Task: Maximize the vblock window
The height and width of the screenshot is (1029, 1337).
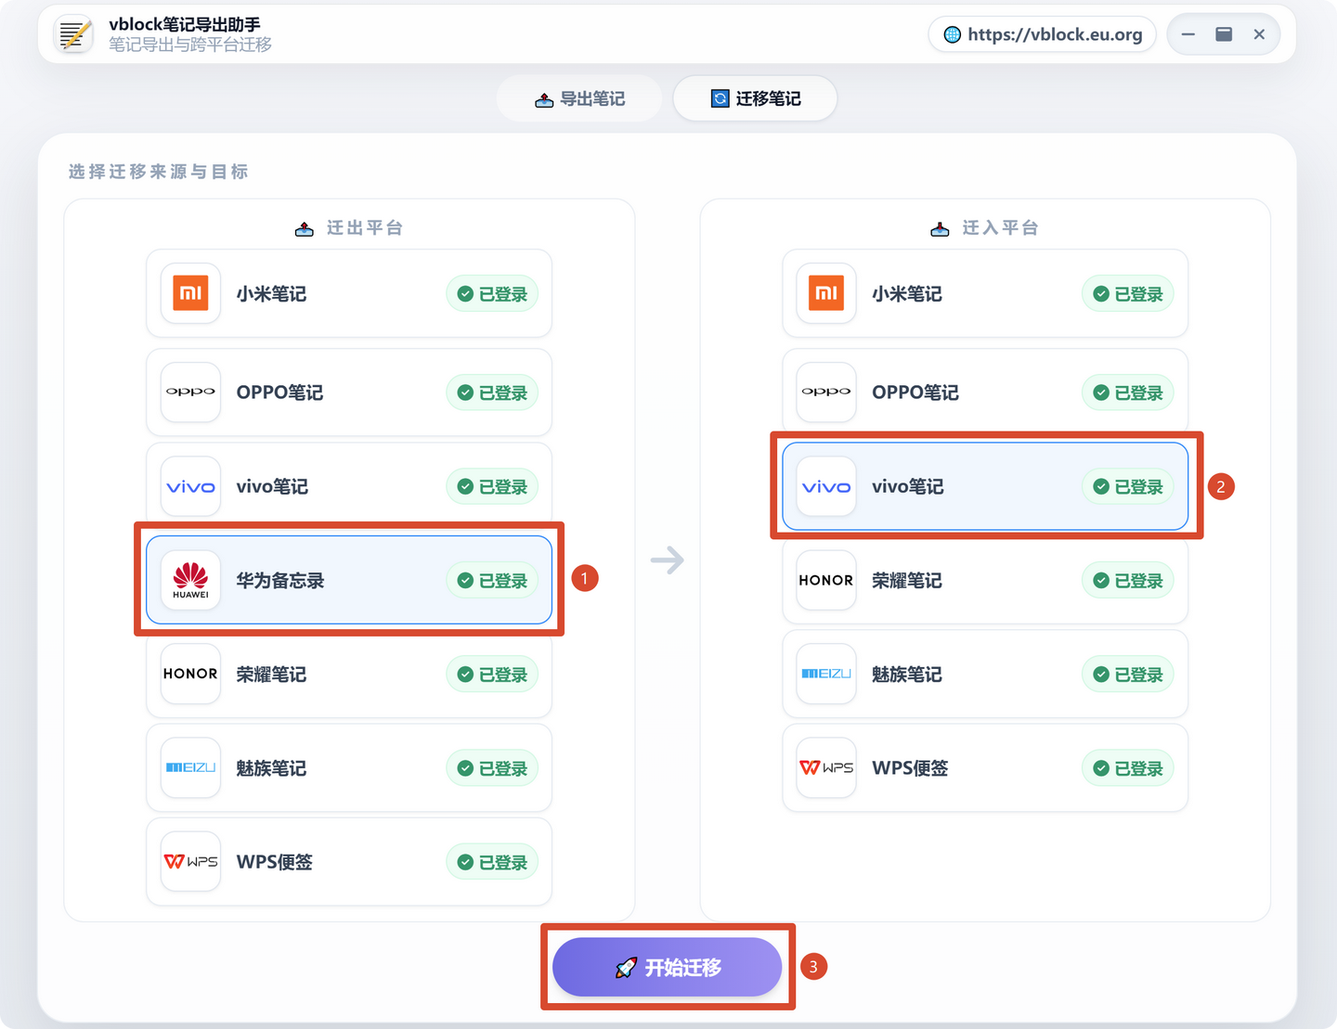Action: click(1224, 34)
